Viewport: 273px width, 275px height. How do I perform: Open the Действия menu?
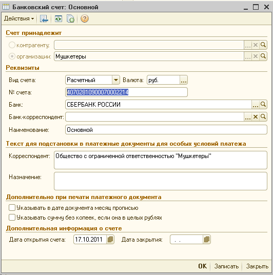pos(19,18)
